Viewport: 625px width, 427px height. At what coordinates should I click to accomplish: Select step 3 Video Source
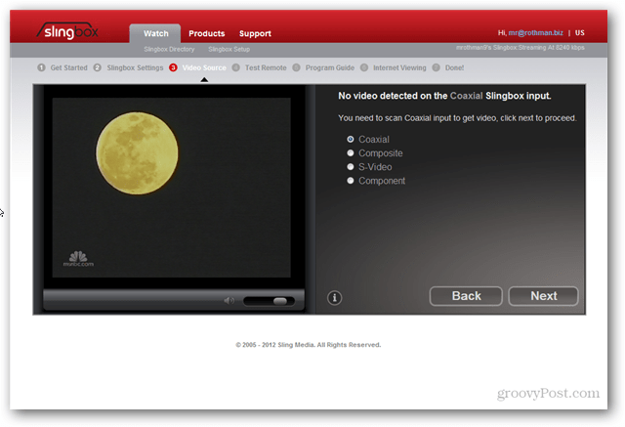tap(197, 67)
